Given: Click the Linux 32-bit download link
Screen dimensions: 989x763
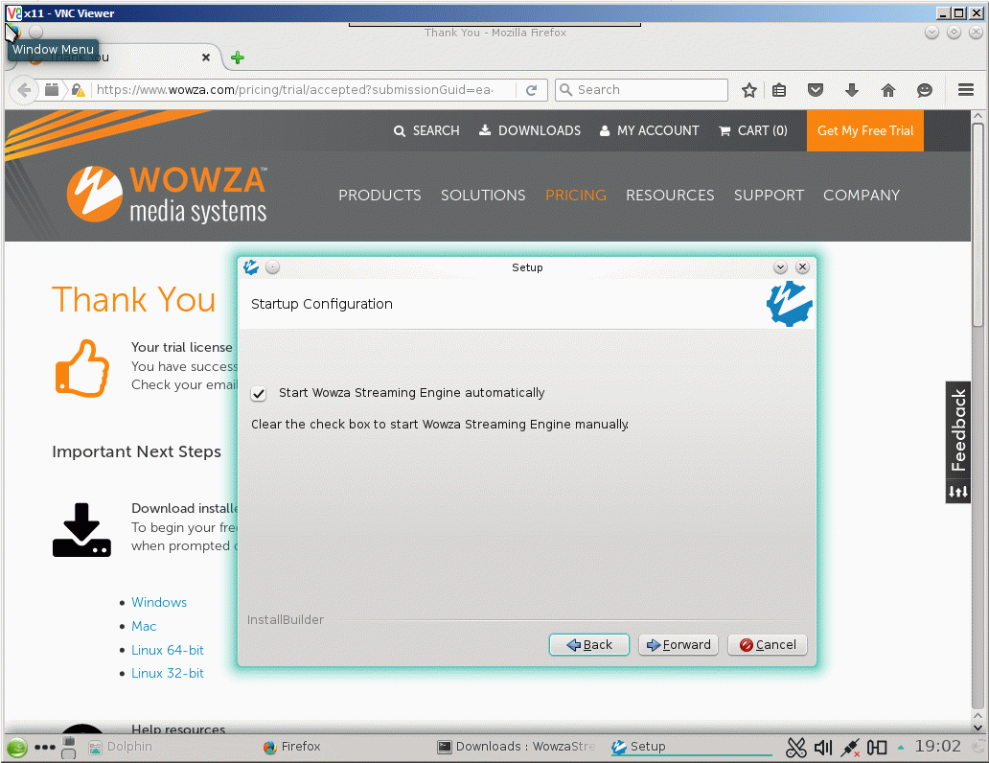Looking at the screenshot, I should 167,674.
